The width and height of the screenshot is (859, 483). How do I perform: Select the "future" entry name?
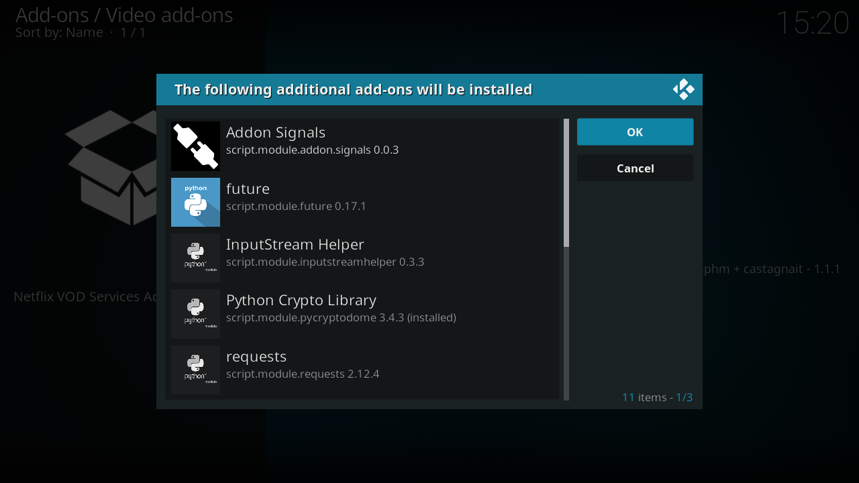248,189
